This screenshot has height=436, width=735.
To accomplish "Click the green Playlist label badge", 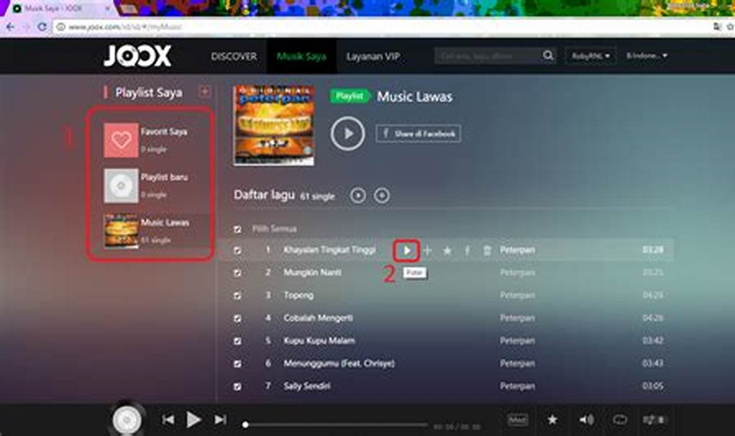I will point(350,96).
